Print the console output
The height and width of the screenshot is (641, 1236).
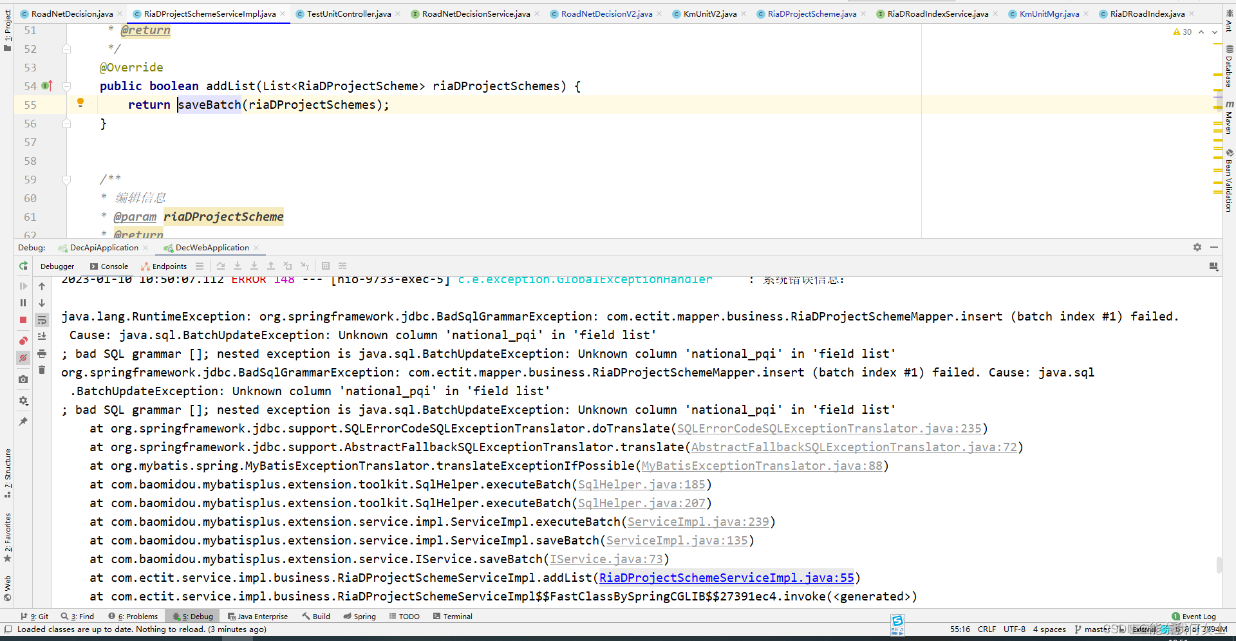coord(42,353)
